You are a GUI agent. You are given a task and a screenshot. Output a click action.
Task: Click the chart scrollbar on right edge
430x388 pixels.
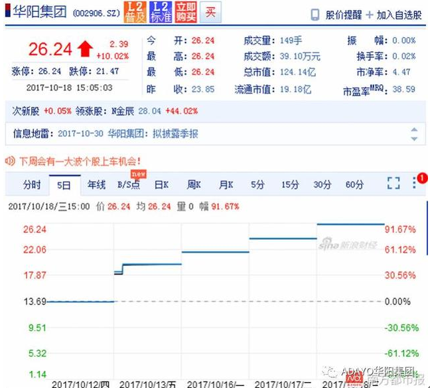(x=427, y=228)
